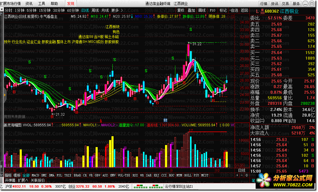The height and width of the screenshot is (192, 318).
Task: Click the 财 finance marker on chart
Action: (165, 121)
